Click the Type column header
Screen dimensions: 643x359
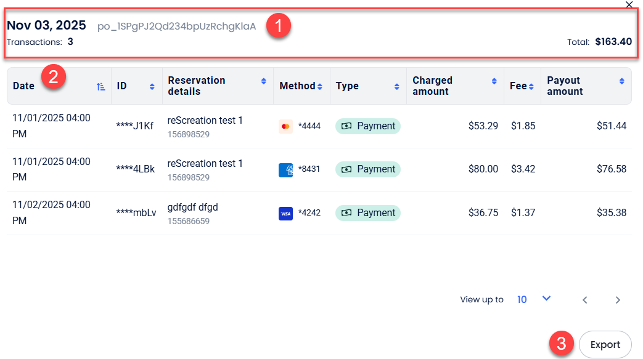347,86
